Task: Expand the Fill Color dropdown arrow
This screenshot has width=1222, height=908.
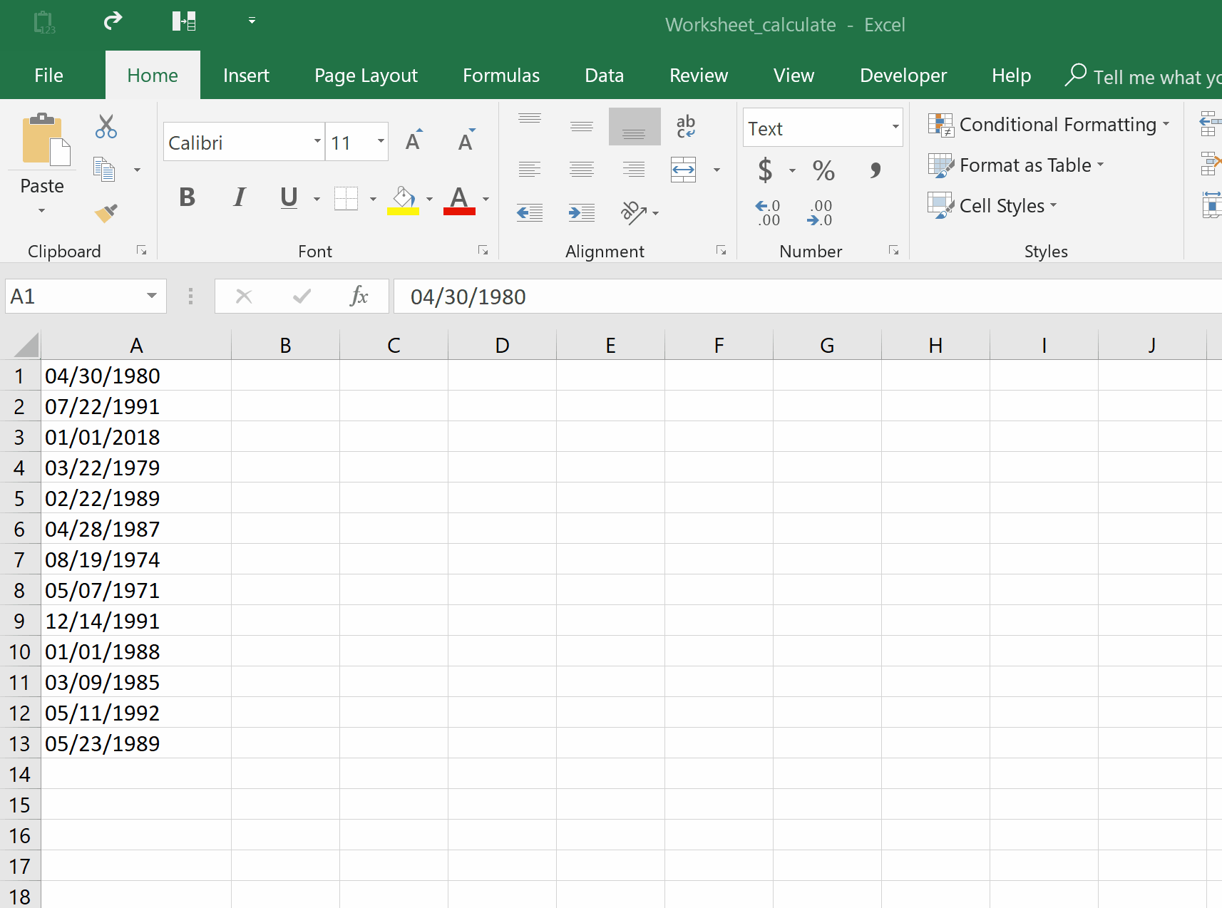Action: pyautogui.click(x=428, y=199)
